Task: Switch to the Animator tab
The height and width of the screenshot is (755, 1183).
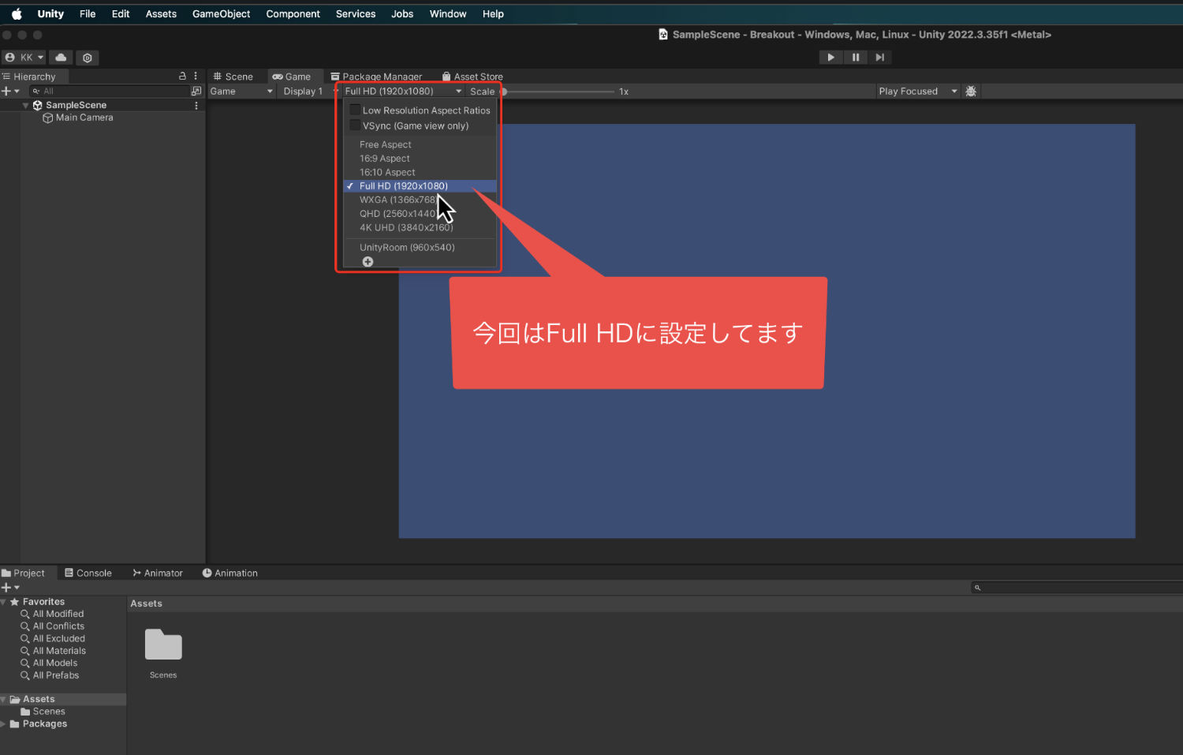Action: coord(158,574)
